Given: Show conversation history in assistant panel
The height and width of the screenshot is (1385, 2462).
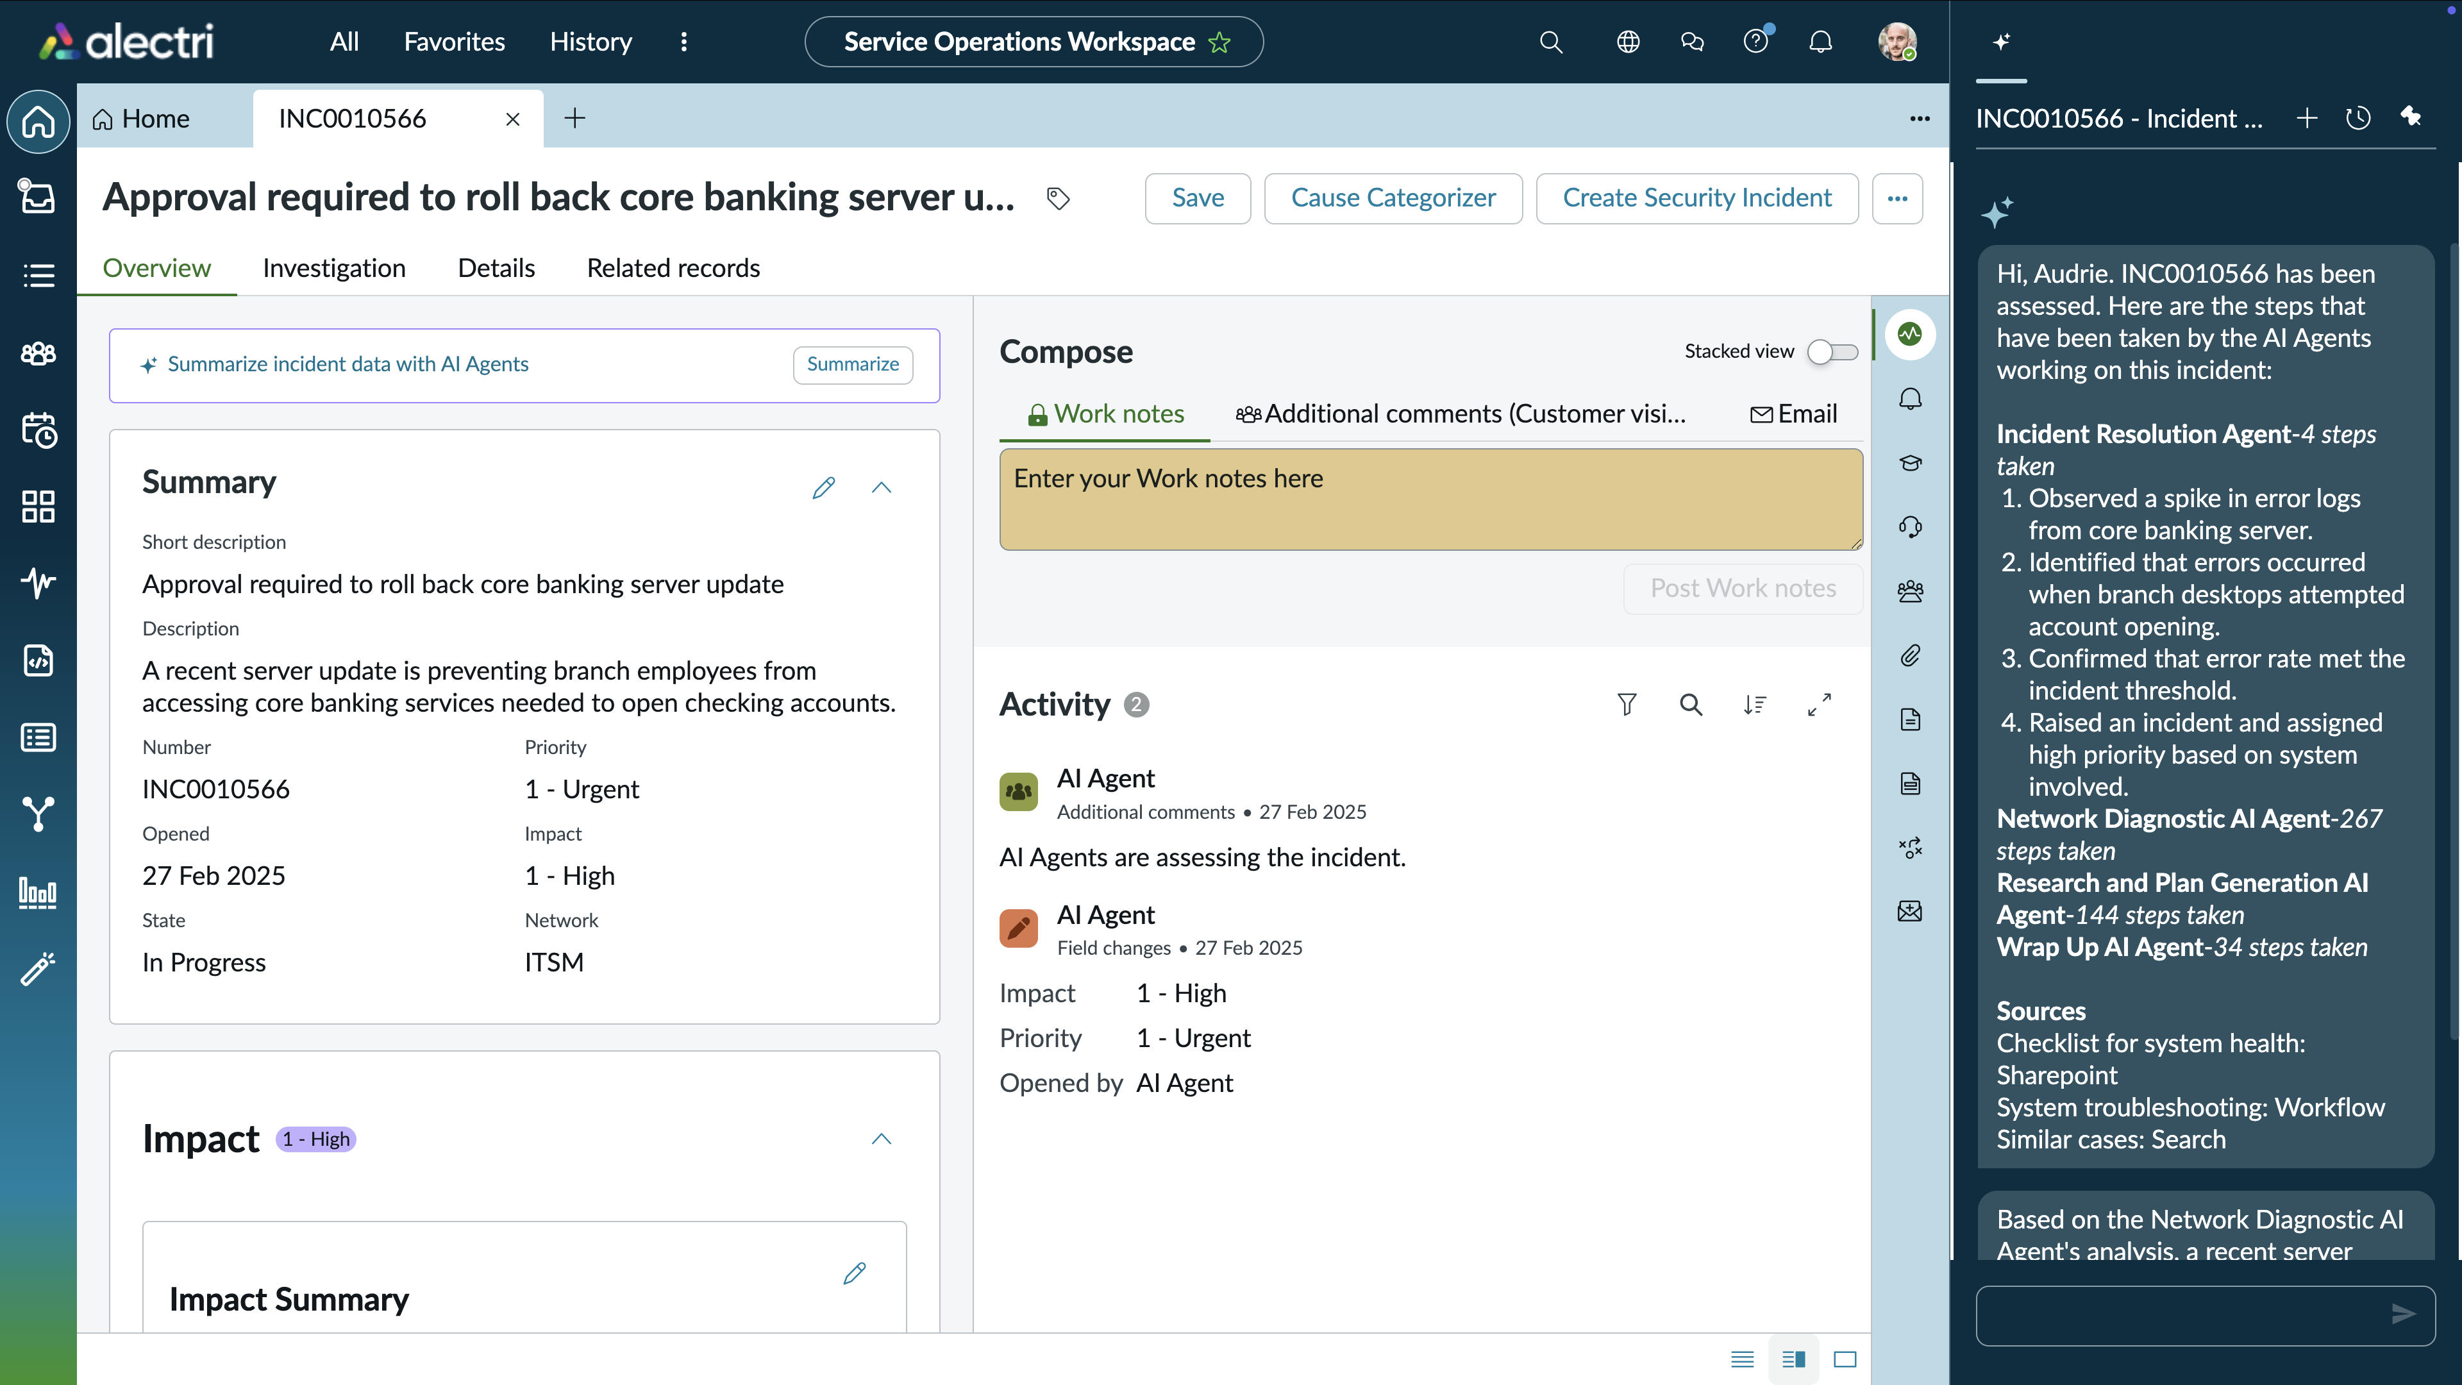Looking at the screenshot, I should (x=2358, y=119).
